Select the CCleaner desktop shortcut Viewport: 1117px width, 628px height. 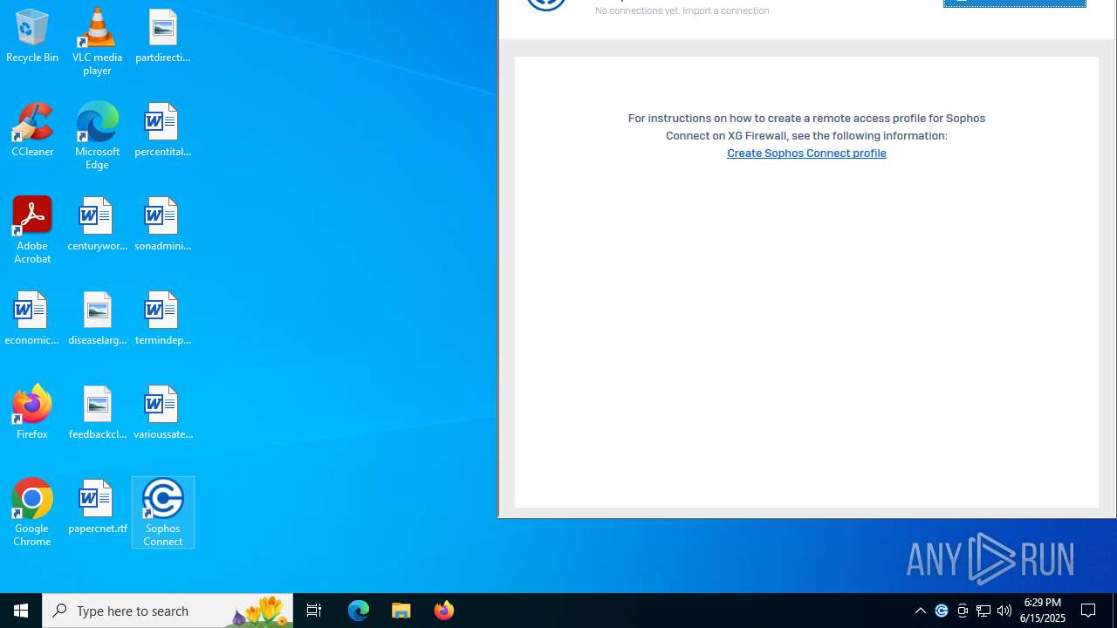pyautogui.click(x=32, y=131)
